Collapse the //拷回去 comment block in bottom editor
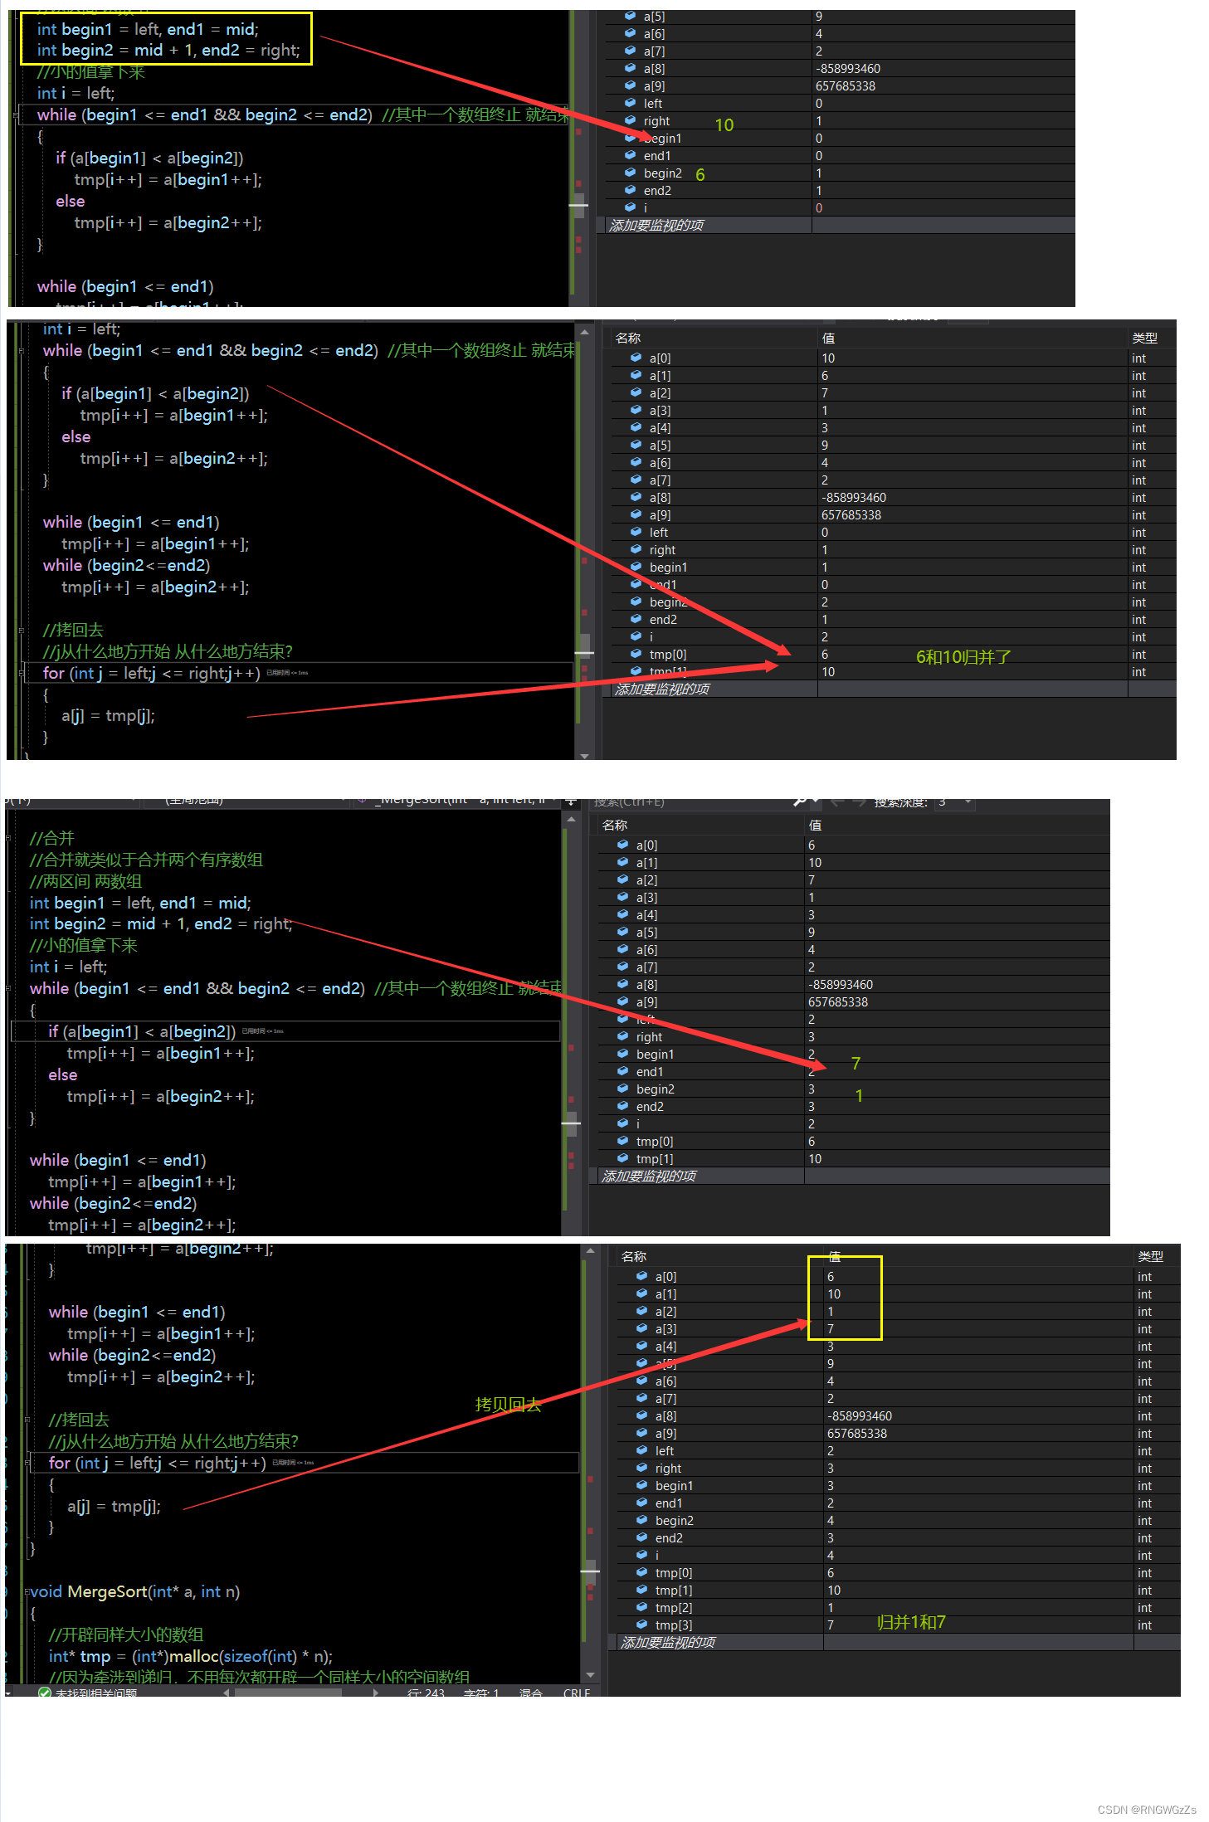 point(28,1420)
